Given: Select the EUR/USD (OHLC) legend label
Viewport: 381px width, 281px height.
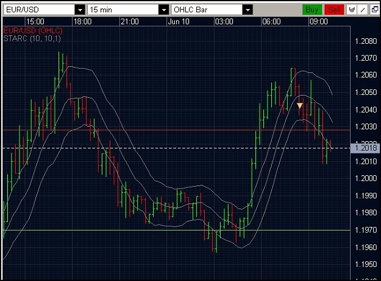Looking at the screenshot, I should (x=33, y=30).
